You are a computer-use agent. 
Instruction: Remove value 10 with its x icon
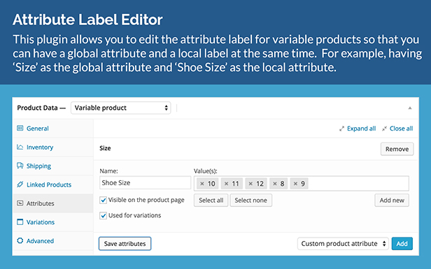(x=202, y=184)
